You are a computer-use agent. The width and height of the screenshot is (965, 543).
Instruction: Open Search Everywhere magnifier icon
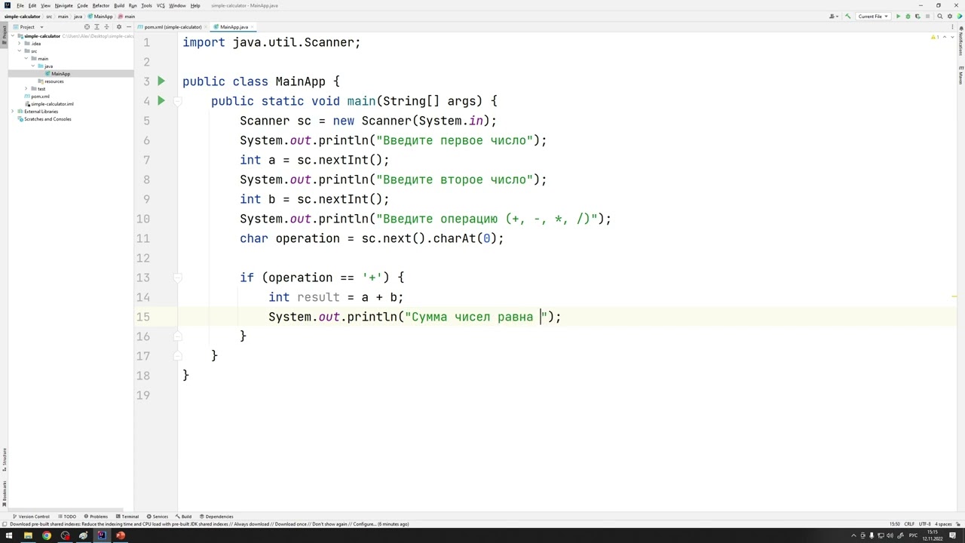click(x=939, y=16)
